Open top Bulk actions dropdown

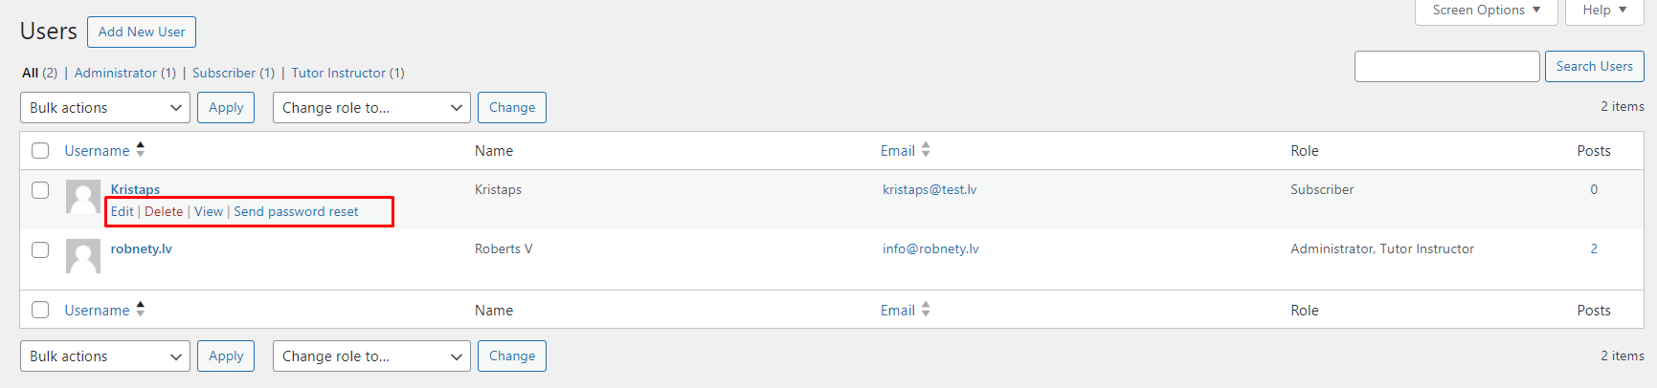(105, 108)
